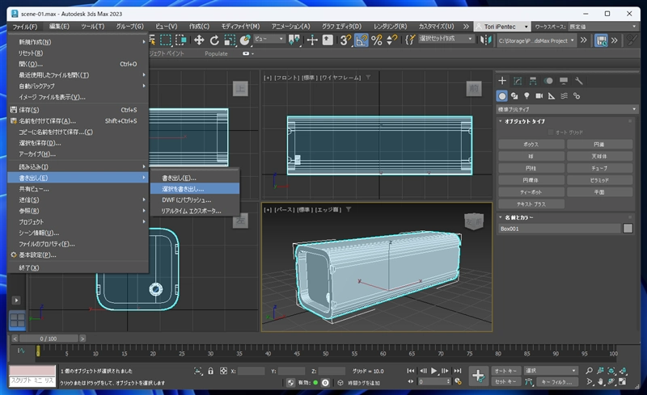The height and width of the screenshot is (395, 647).
Task: Expand the hidden menus chevron in the menu bar
Action: [466, 27]
